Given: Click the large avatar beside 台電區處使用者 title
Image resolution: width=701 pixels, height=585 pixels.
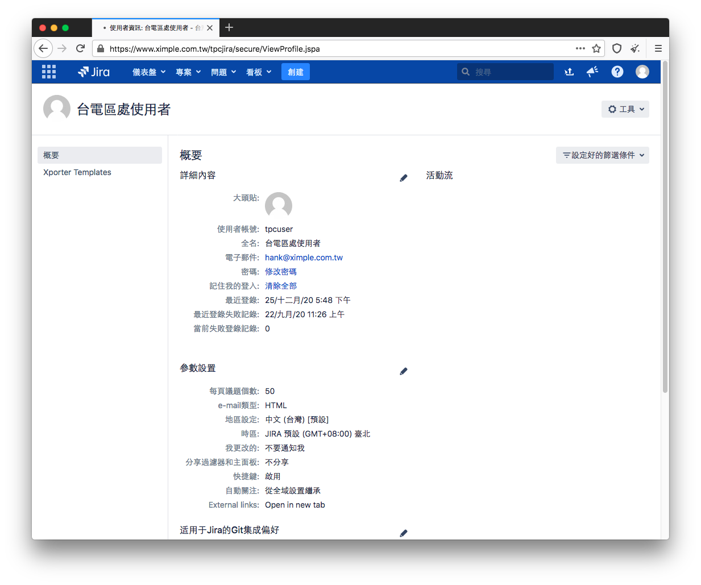Looking at the screenshot, I should point(57,108).
